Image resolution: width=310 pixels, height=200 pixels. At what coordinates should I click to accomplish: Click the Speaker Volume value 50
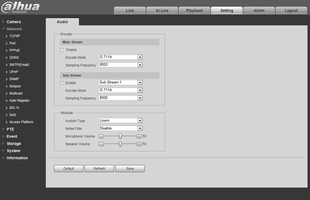click(144, 144)
